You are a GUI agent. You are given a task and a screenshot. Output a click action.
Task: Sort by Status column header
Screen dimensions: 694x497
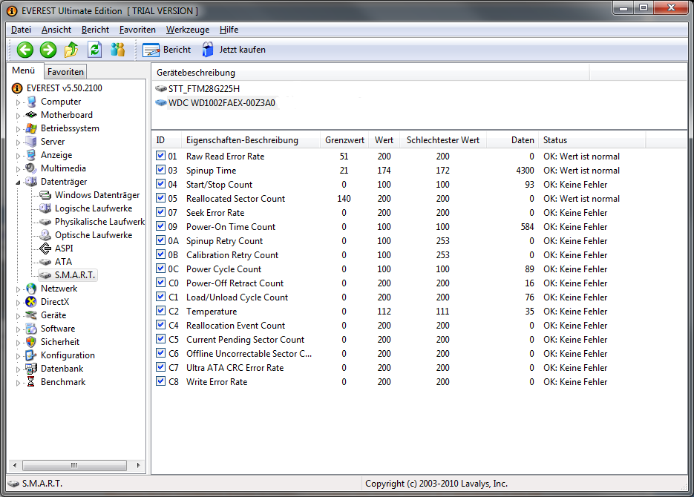592,140
